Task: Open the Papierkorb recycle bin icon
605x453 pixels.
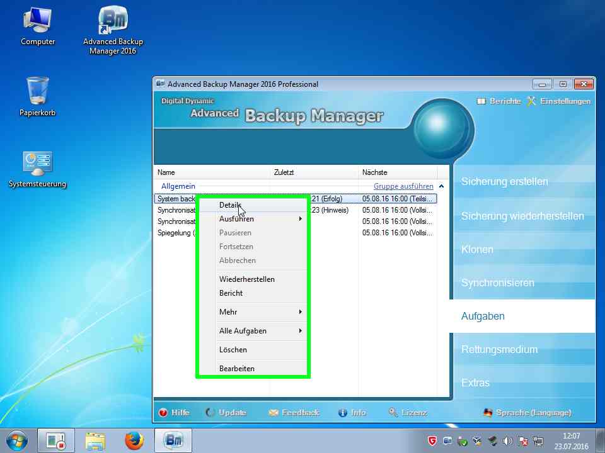Action: coord(37,96)
